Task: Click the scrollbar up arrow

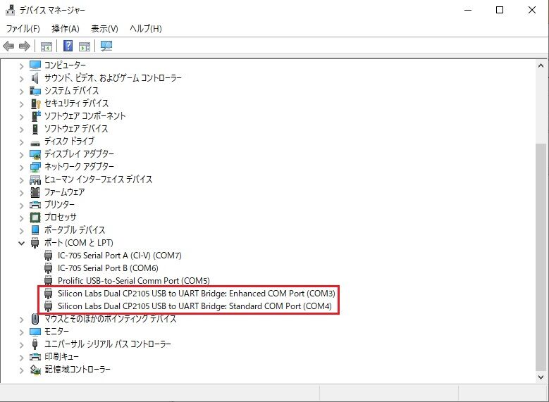Action: [541, 65]
